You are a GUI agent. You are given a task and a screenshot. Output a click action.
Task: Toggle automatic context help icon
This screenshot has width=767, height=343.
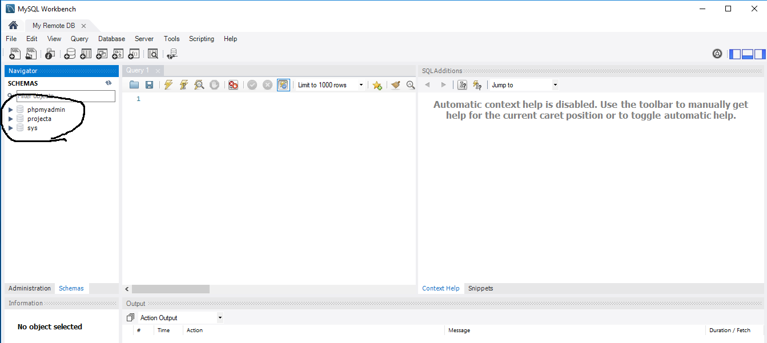(477, 85)
